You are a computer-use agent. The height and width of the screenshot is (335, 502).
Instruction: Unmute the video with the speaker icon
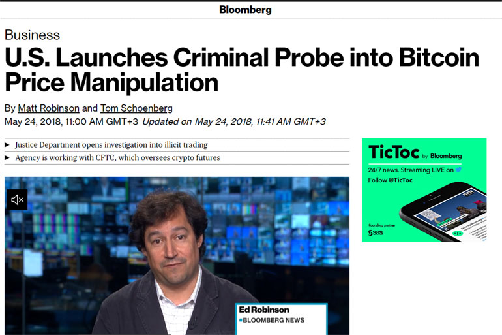[17, 200]
